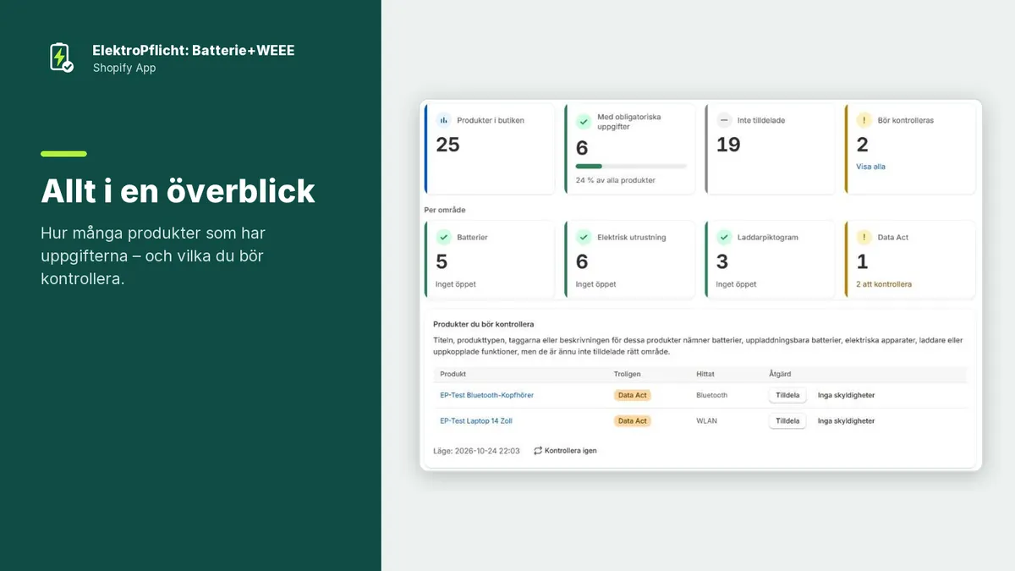The width and height of the screenshot is (1015, 571).
Task: Open the EP-Test Laptop 14 Zoll product link
Action: coord(476,420)
